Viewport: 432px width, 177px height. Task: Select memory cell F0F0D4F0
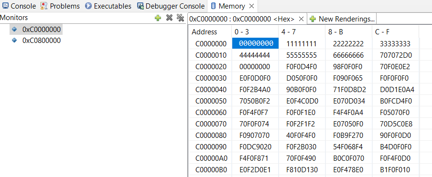tap(302, 67)
